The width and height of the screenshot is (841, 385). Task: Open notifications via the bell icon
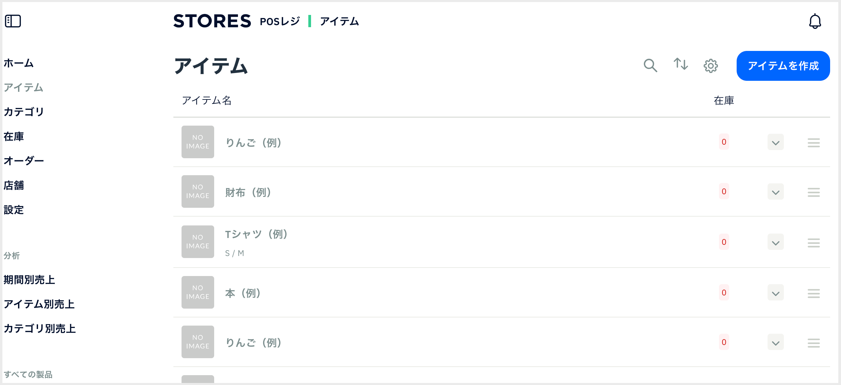point(815,21)
